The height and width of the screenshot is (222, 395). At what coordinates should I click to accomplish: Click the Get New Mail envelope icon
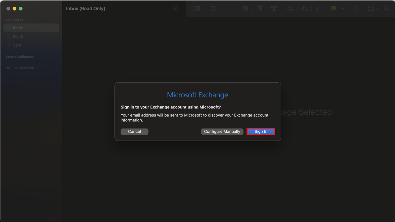197,9
